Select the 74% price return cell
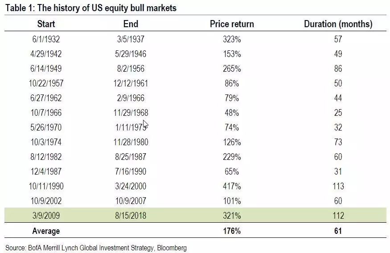The height and width of the screenshot is (253, 390). click(x=232, y=127)
